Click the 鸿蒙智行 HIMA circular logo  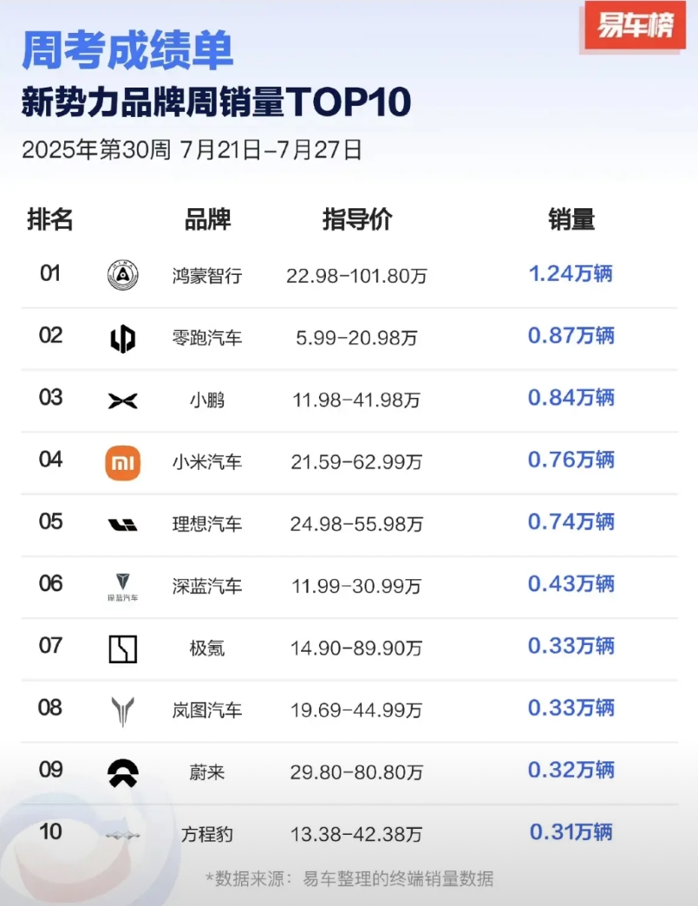[x=123, y=275]
